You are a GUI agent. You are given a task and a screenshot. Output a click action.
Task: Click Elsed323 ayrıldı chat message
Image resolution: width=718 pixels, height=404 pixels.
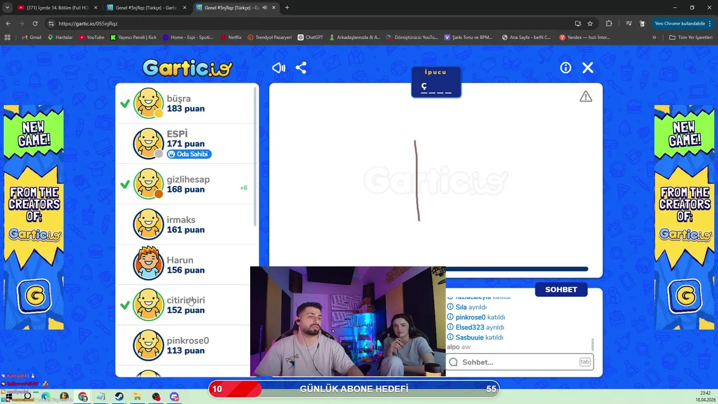coord(476,327)
